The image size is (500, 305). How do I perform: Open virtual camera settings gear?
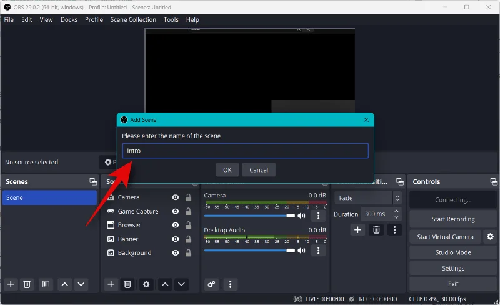[x=490, y=237]
